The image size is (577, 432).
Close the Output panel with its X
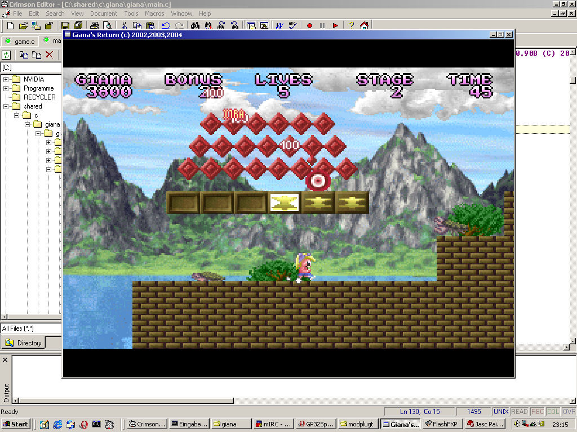click(5, 360)
